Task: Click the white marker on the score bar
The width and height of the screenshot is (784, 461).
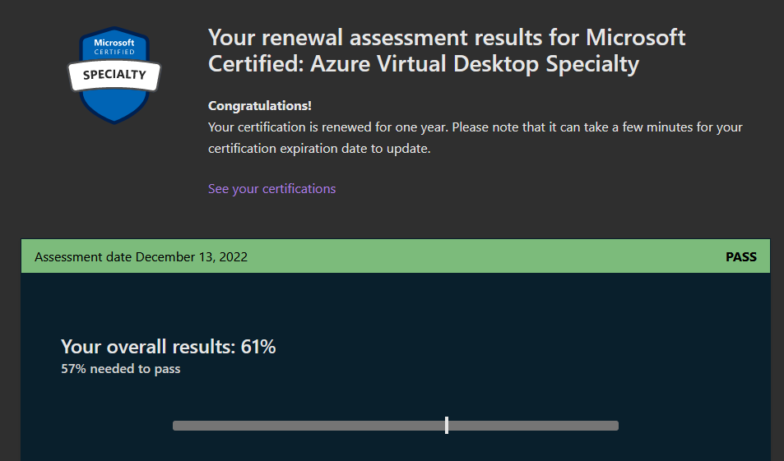Action: [447, 425]
